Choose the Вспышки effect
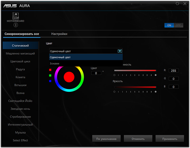Image resolution: width=190 pixels, height=148 pixels. click(20, 85)
